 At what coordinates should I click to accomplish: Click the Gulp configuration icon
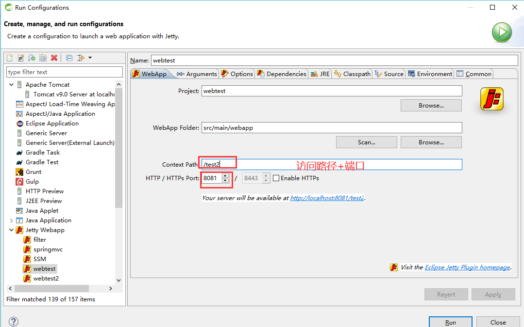[x=19, y=182]
